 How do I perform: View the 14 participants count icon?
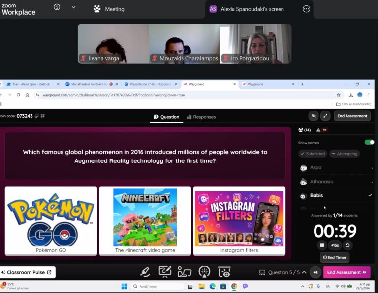click(x=304, y=130)
